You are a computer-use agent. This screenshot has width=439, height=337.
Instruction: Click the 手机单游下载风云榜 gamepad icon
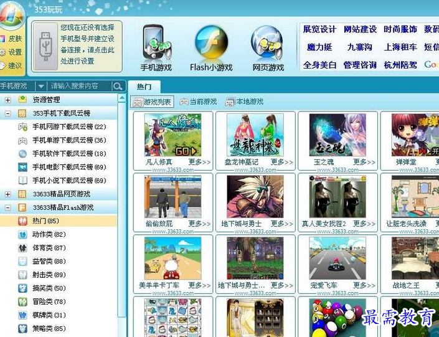point(22,140)
